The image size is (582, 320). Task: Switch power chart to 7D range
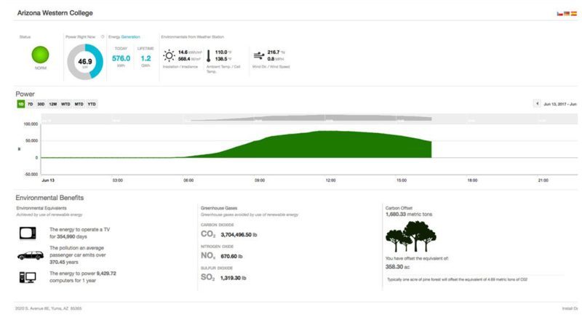click(x=31, y=104)
